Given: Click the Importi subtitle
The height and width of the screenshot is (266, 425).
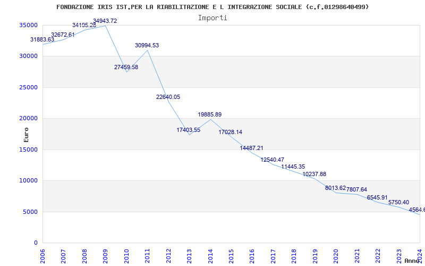Looking at the screenshot, I should [212, 18].
